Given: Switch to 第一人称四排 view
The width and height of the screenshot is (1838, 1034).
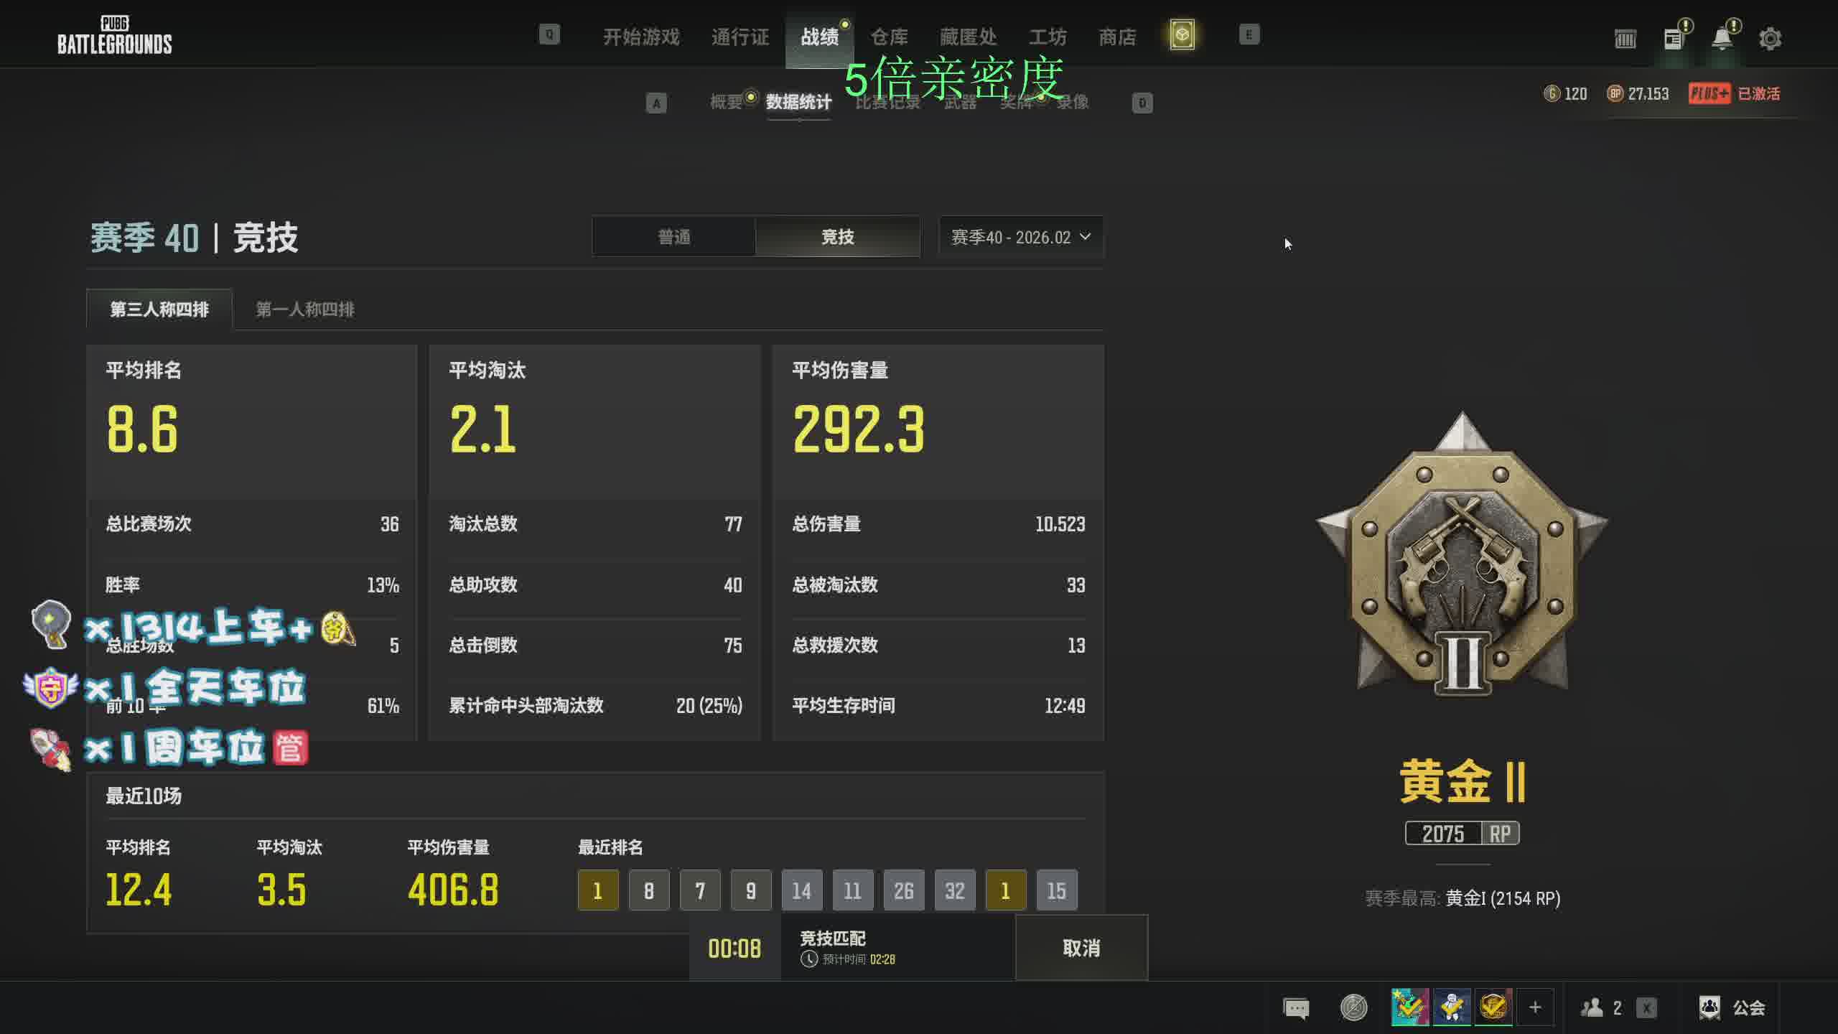Looking at the screenshot, I should tap(305, 309).
